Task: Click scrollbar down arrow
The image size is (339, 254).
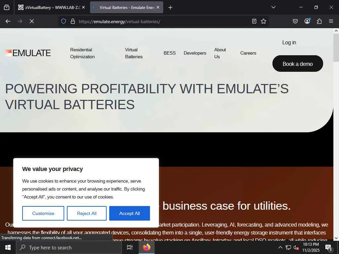Action: coord(336,238)
